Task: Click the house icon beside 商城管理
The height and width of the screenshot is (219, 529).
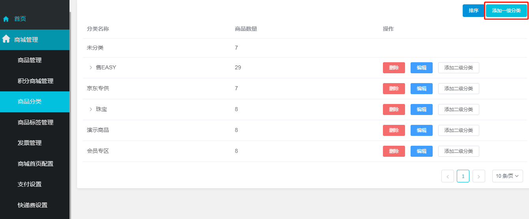Action: coord(6,39)
